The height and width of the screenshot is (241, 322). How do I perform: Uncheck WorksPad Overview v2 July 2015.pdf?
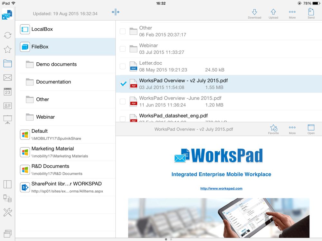(x=123, y=84)
